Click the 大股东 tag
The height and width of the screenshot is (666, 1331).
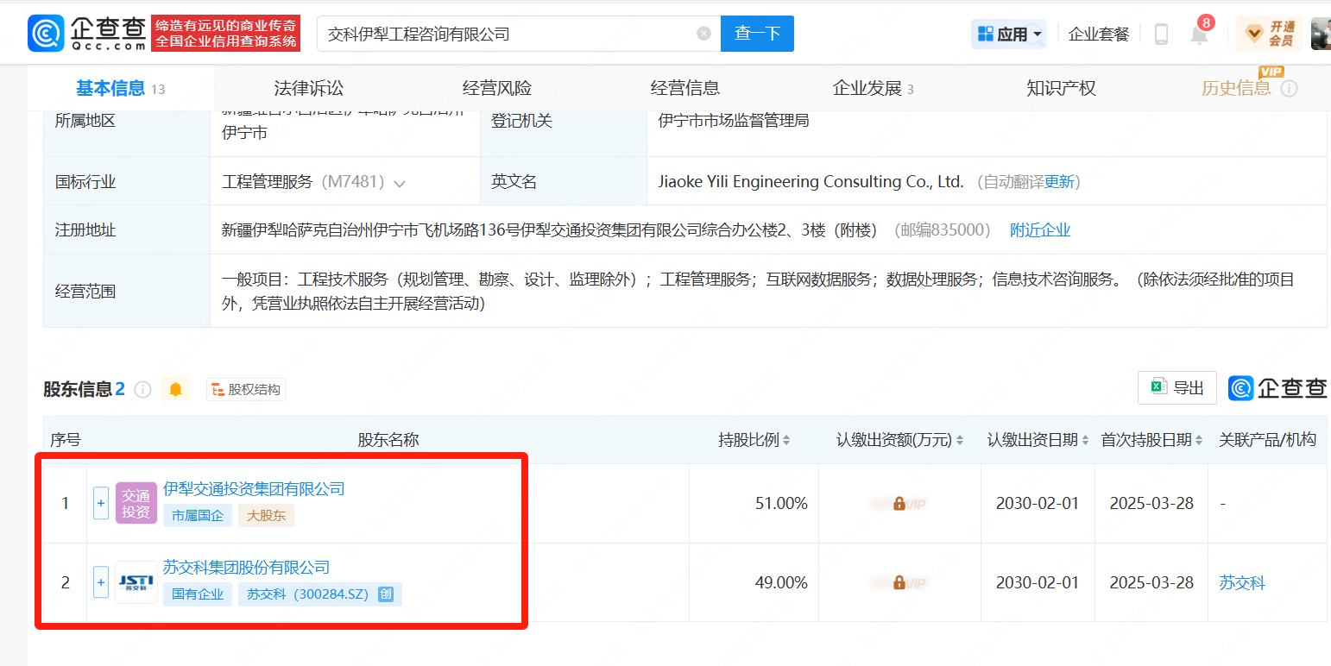click(x=267, y=516)
